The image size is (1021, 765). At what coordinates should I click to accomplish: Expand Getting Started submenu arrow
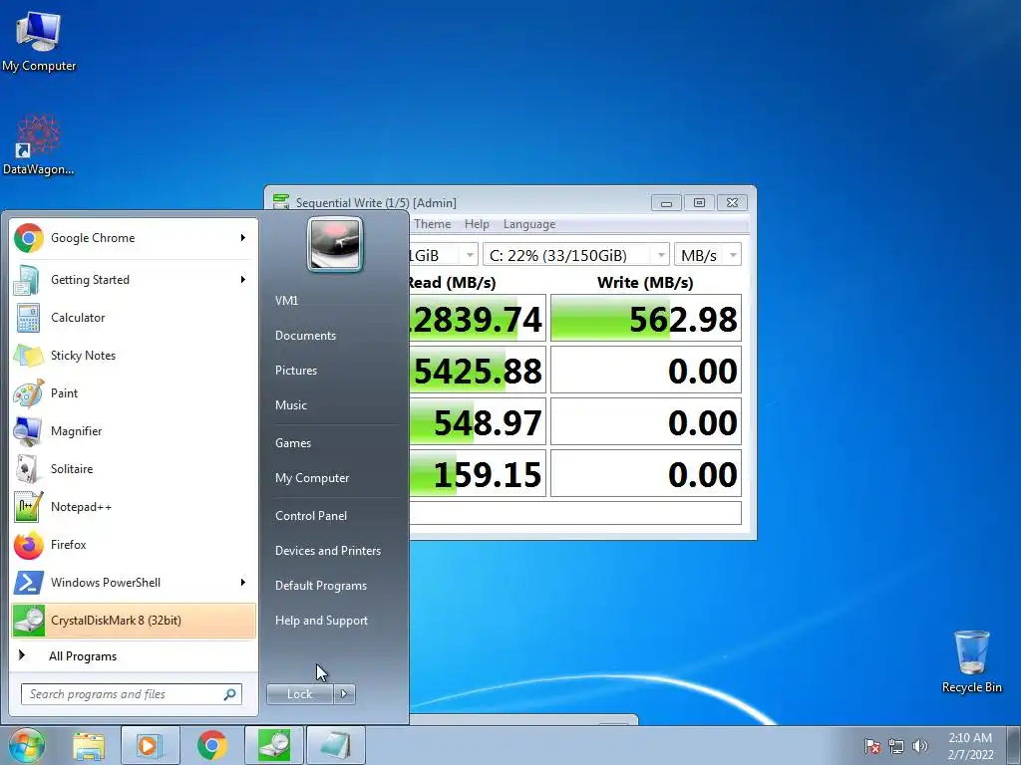tap(243, 280)
